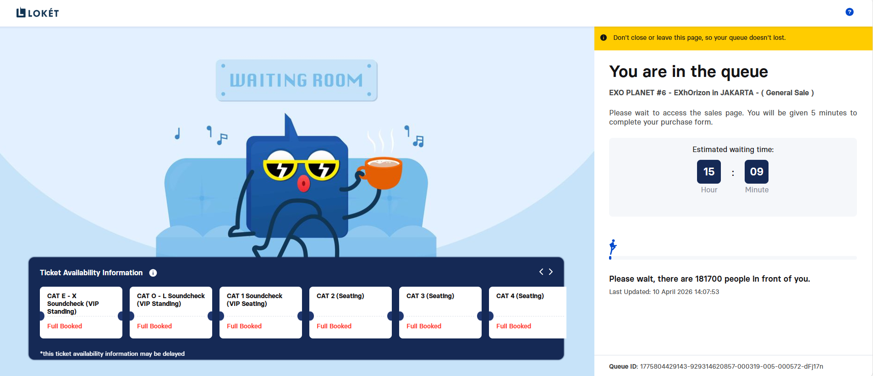
Task: Select the CAT E - X Soundcheck card
Action: 81,312
